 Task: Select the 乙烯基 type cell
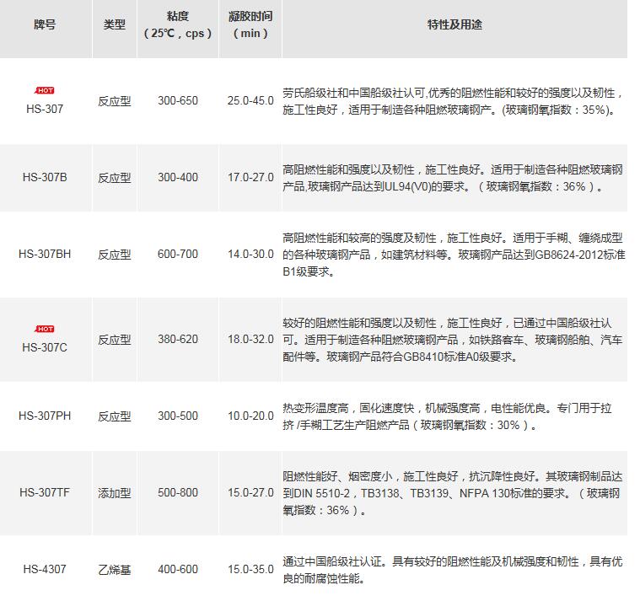(x=115, y=570)
